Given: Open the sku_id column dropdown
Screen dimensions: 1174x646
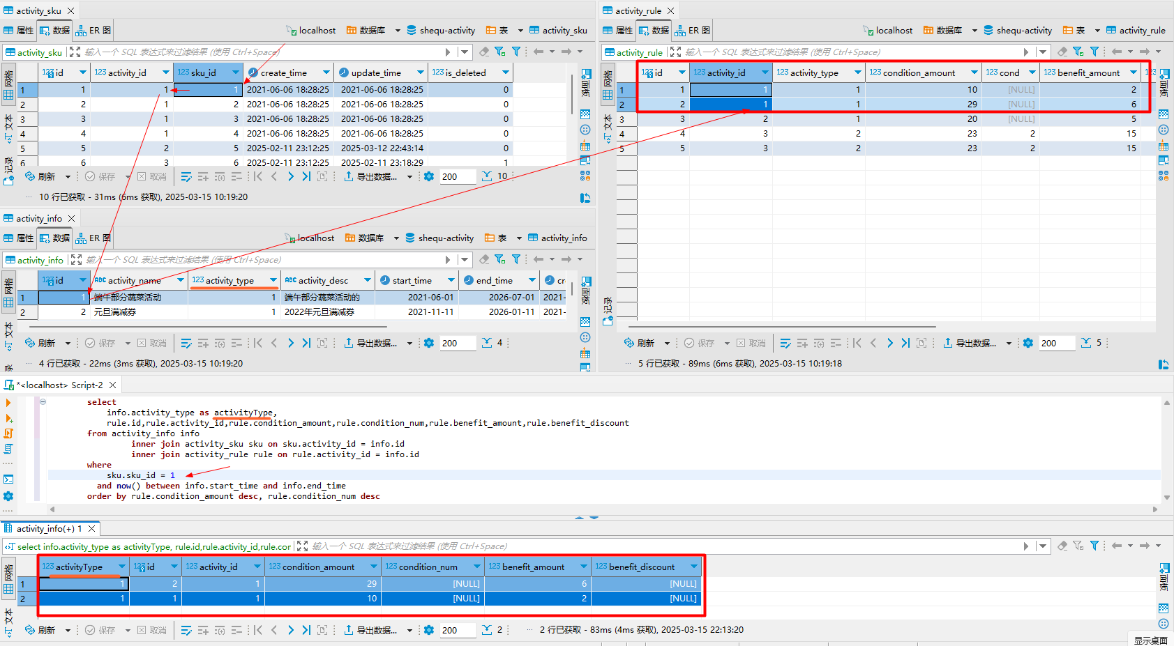Looking at the screenshot, I should pos(235,72).
